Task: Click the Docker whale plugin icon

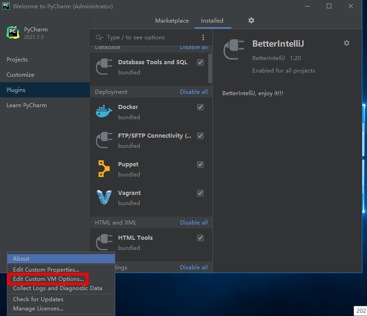Action: pyautogui.click(x=104, y=111)
